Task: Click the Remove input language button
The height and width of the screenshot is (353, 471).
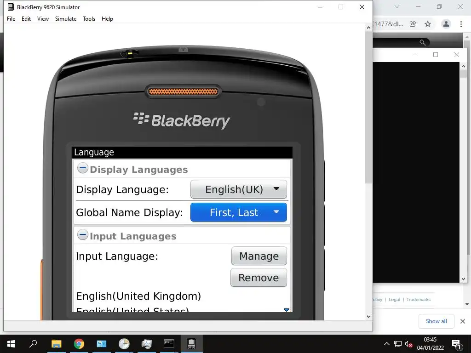Action: tap(258, 278)
